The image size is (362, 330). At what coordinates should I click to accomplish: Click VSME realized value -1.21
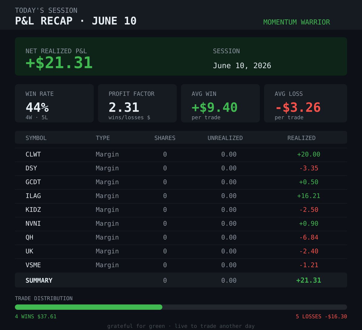(309, 265)
